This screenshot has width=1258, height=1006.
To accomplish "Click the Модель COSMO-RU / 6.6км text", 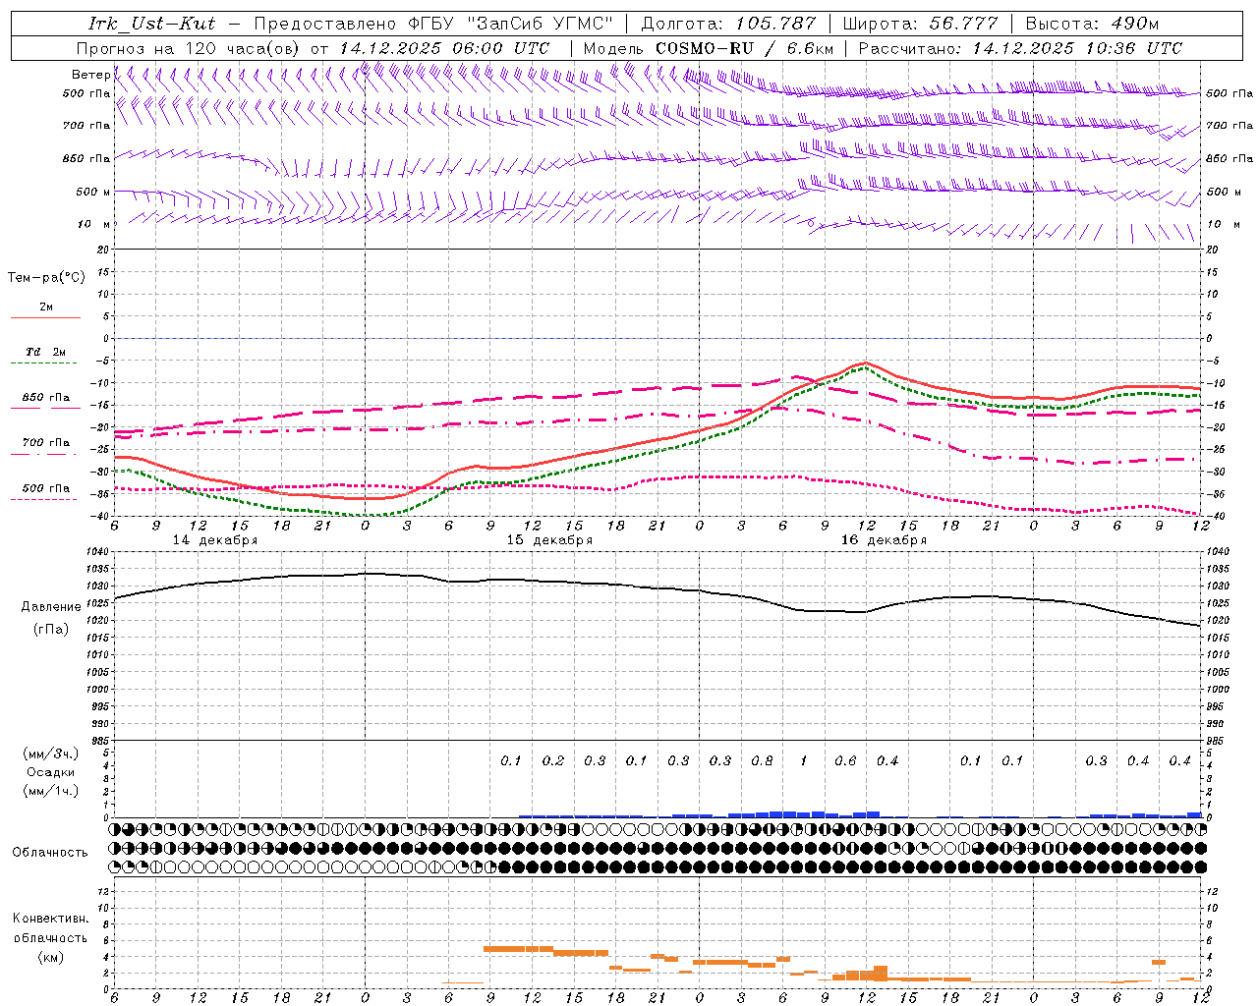I will tap(709, 48).
